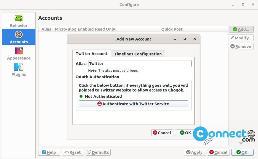Open the Behavior settings page
Screen dimensions: 258x159
[x=19, y=21]
